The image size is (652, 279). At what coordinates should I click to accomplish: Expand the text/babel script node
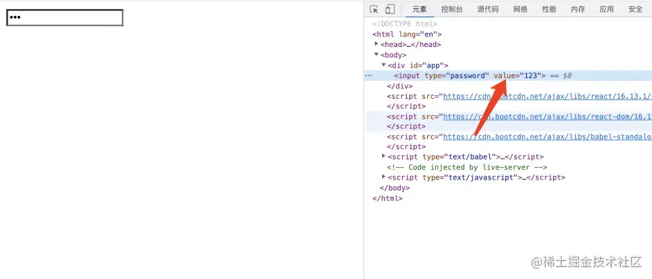(384, 155)
